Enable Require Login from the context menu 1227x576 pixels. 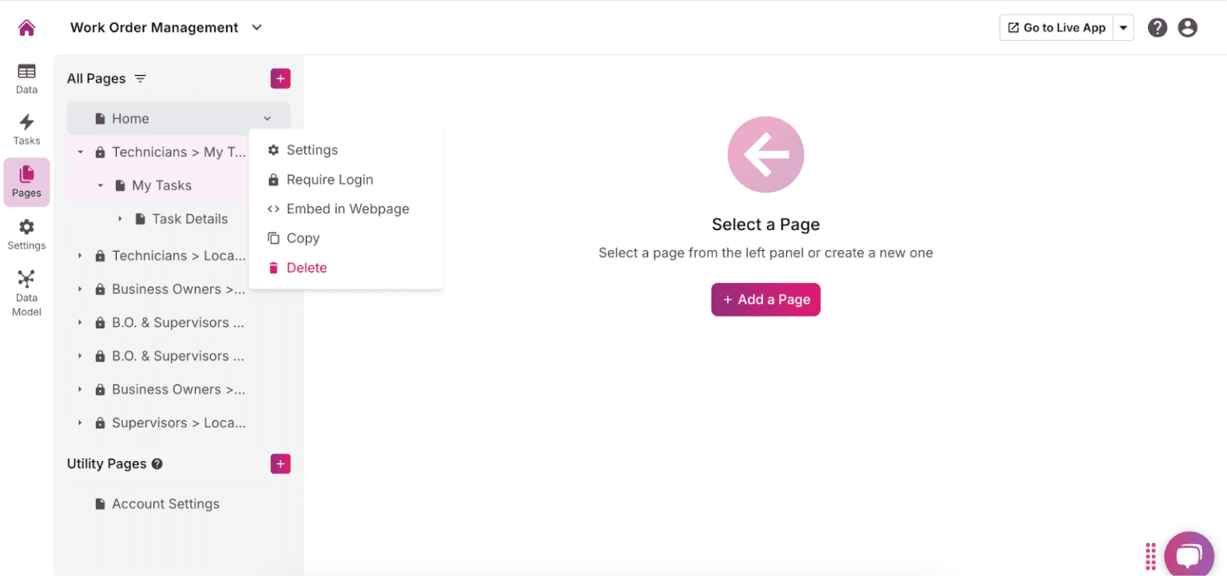[x=330, y=179]
